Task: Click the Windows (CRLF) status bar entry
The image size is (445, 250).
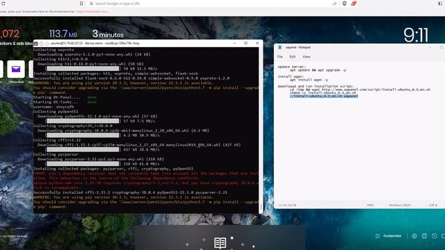Action: point(400,206)
